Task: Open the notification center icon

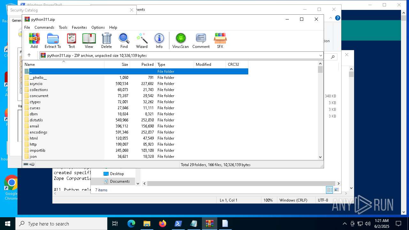Action: [x=398, y=224]
